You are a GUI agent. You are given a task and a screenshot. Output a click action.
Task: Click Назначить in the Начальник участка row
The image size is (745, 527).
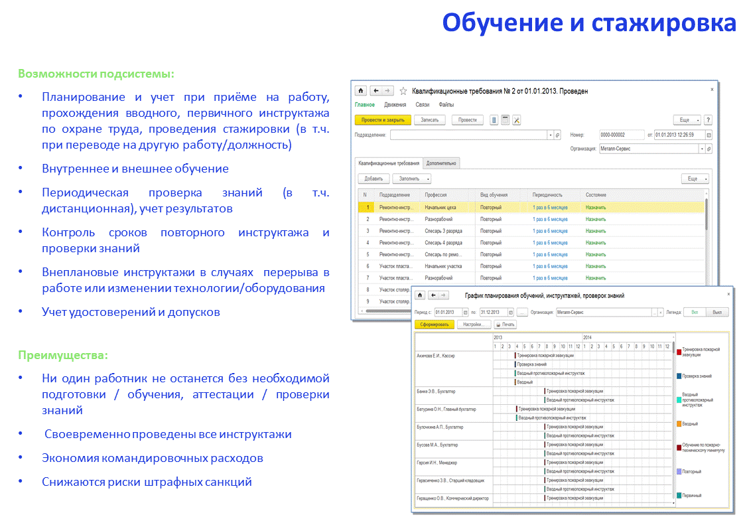pyautogui.click(x=596, y=267)
